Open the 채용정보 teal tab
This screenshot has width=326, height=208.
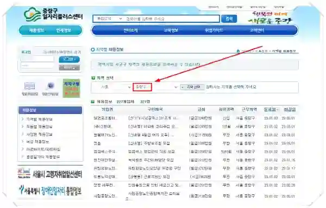[36, 30]
